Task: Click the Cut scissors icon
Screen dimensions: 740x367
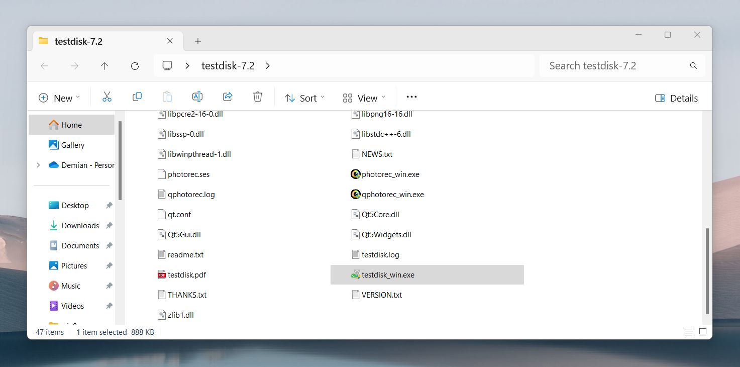Action: 107,97
